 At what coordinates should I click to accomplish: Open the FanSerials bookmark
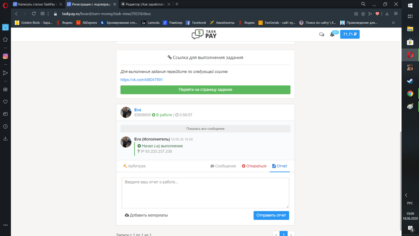[x=277, y=23]
